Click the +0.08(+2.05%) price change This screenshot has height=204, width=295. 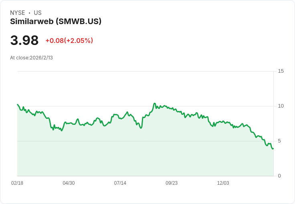(x=69, y=41)
